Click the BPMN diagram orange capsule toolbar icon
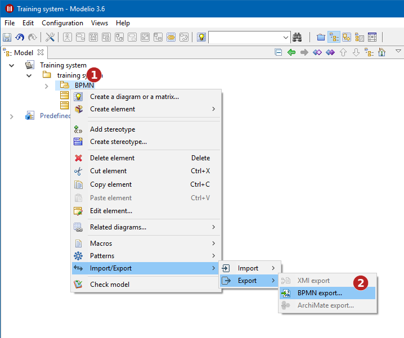This screenshot has height=338, width=404. 171,37
